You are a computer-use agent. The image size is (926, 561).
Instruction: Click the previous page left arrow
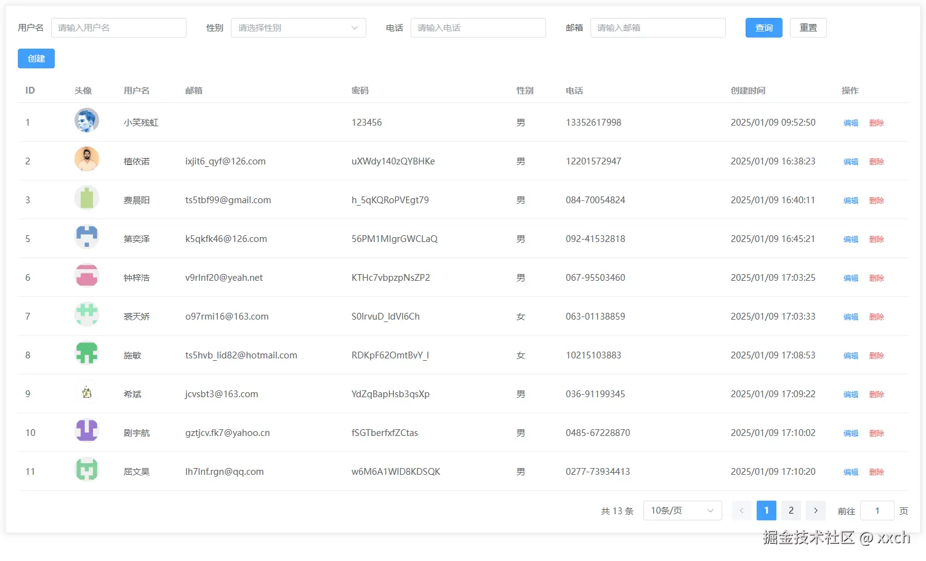(x=742, y=511)
